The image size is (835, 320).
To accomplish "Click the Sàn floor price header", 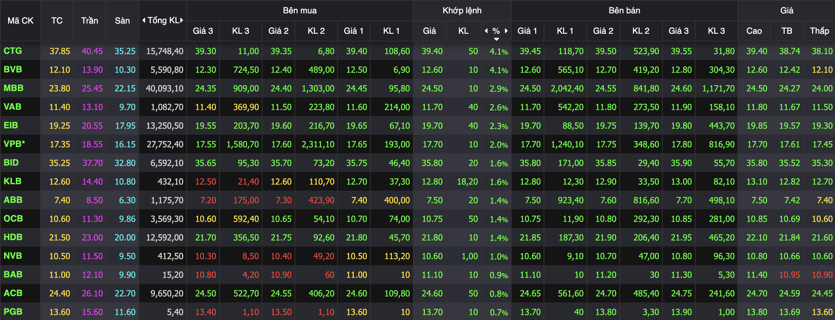I will tap(122, 21).
